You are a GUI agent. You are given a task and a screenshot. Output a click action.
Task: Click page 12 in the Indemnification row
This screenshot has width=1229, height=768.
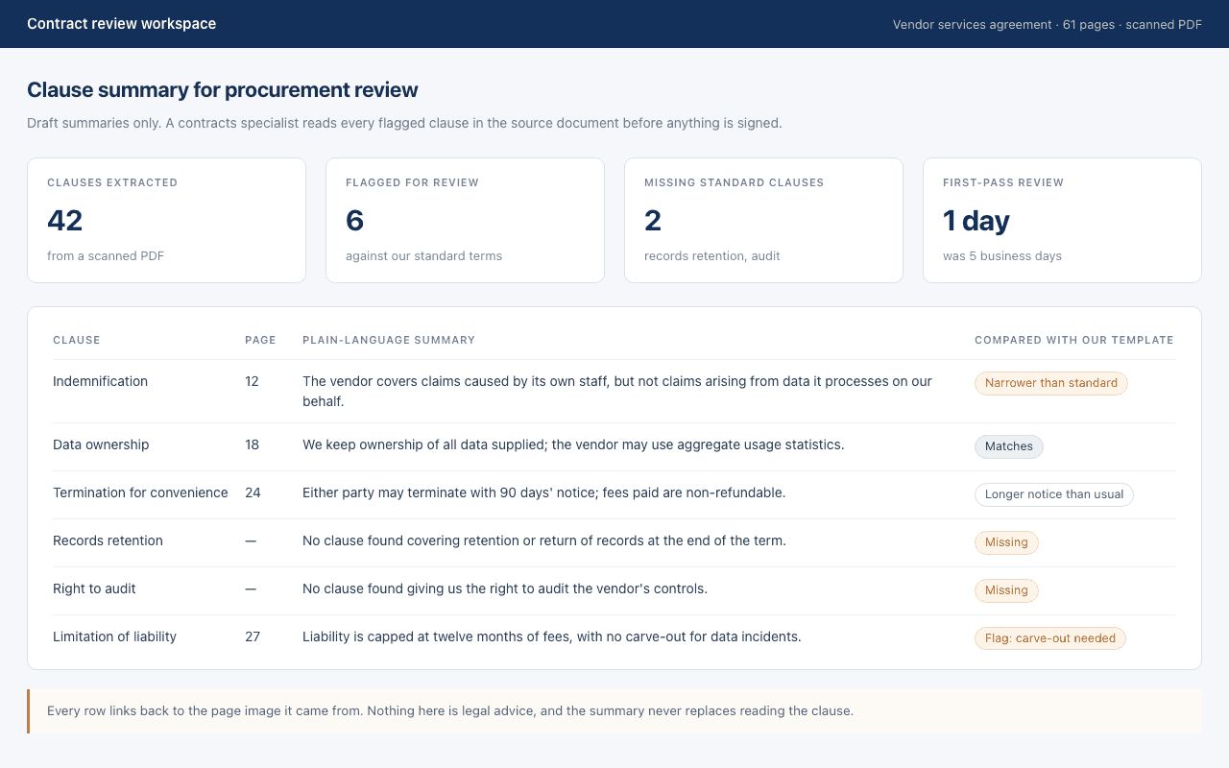point(252,381)
